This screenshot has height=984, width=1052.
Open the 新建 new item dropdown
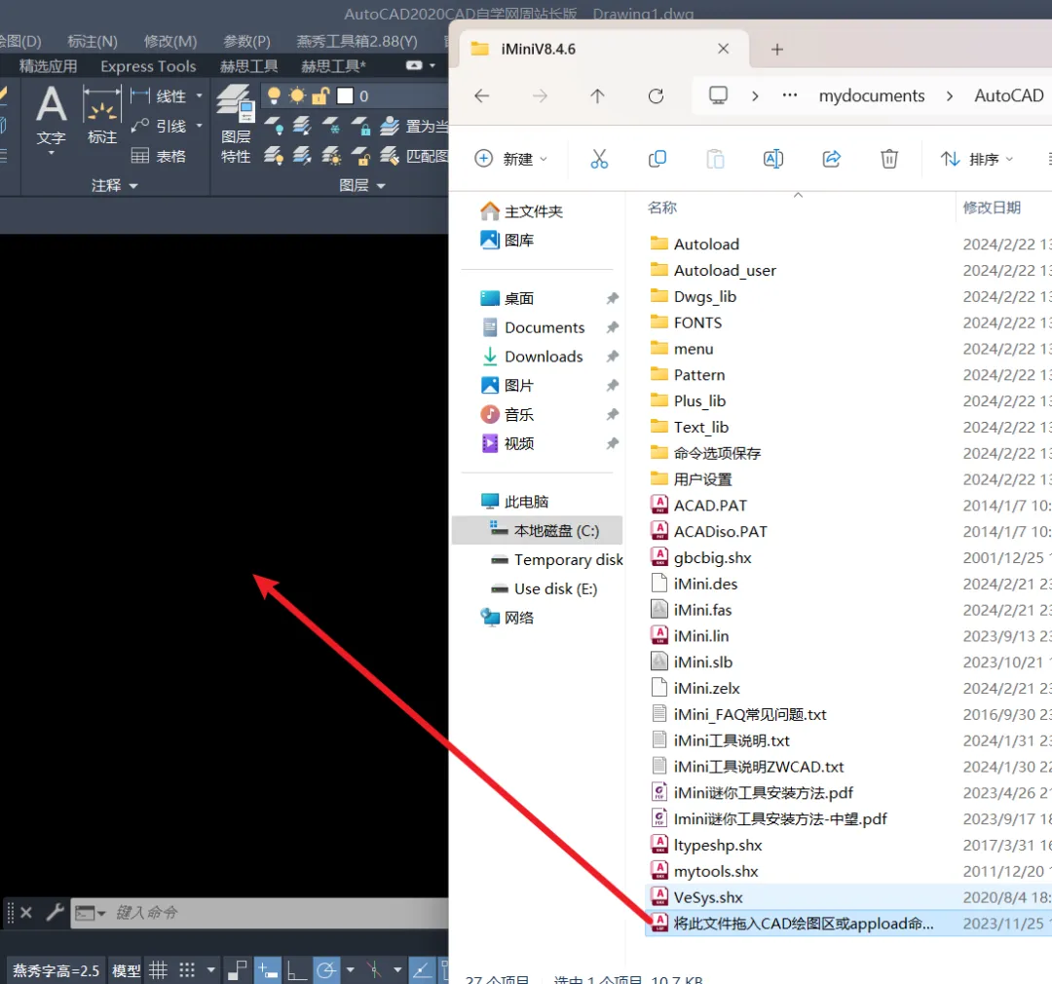(x=512, y=159)
